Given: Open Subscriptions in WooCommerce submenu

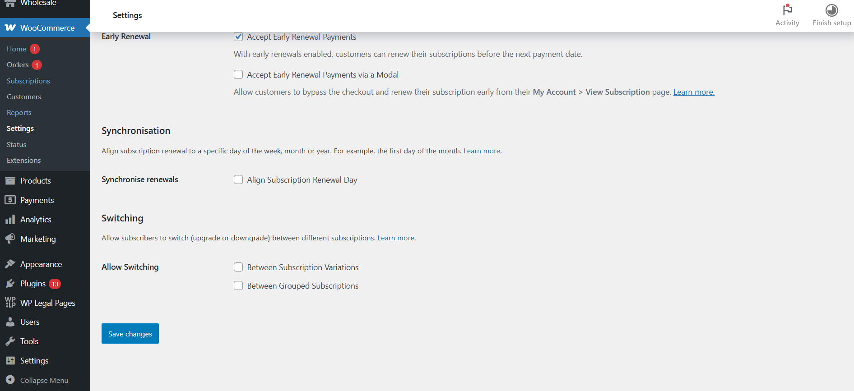Looking at the screenshot, I should point(28,81).
